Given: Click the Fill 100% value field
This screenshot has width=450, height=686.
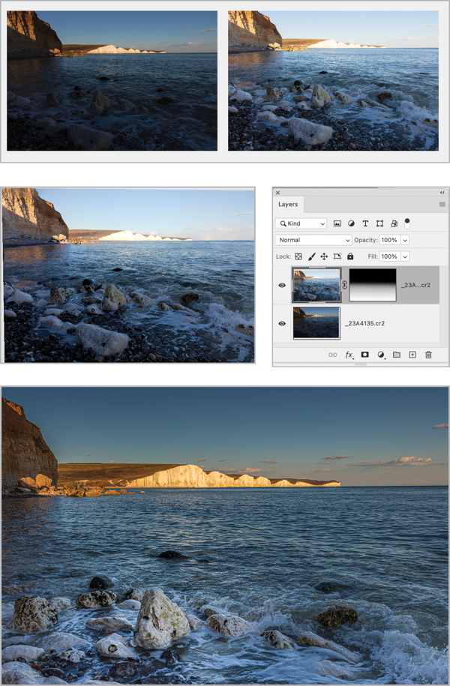Looking at the screenshot, I should tap(389, 257).
